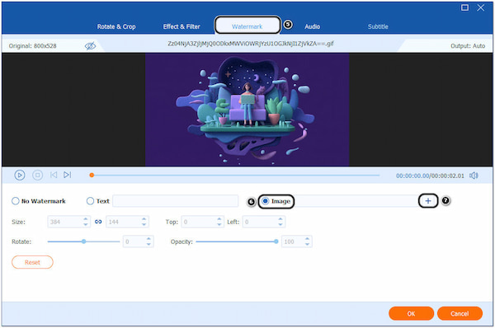This screenshot has width=495, height=328.
Task: Decrease the height value with down arrow
Action: point(144,224)
